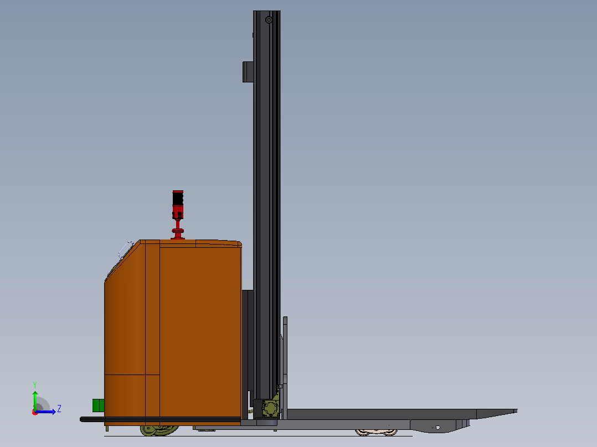
Task: Select the orange body cabinet of the stacker
Action: pos(173,332)
